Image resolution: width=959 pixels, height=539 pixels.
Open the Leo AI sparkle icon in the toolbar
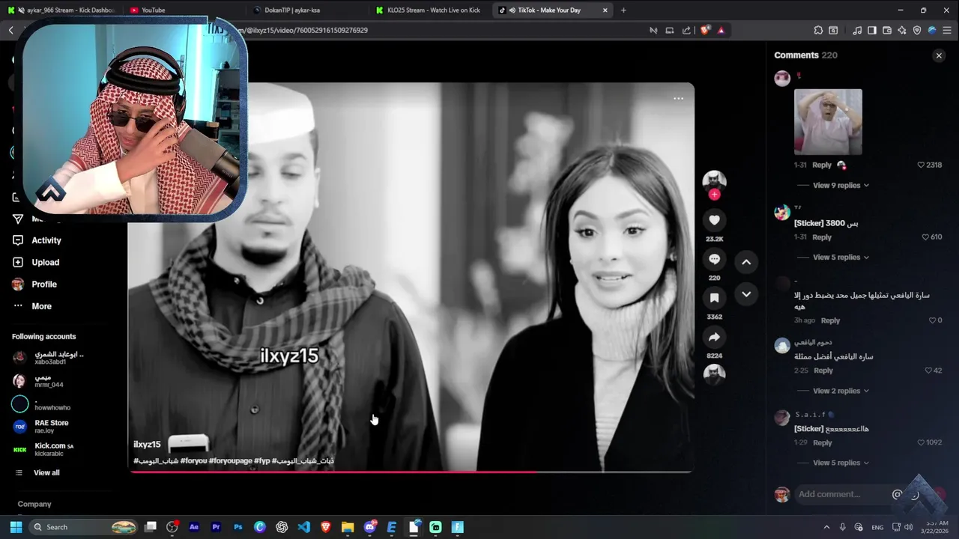pyautogui.click(x=902, y=30)
